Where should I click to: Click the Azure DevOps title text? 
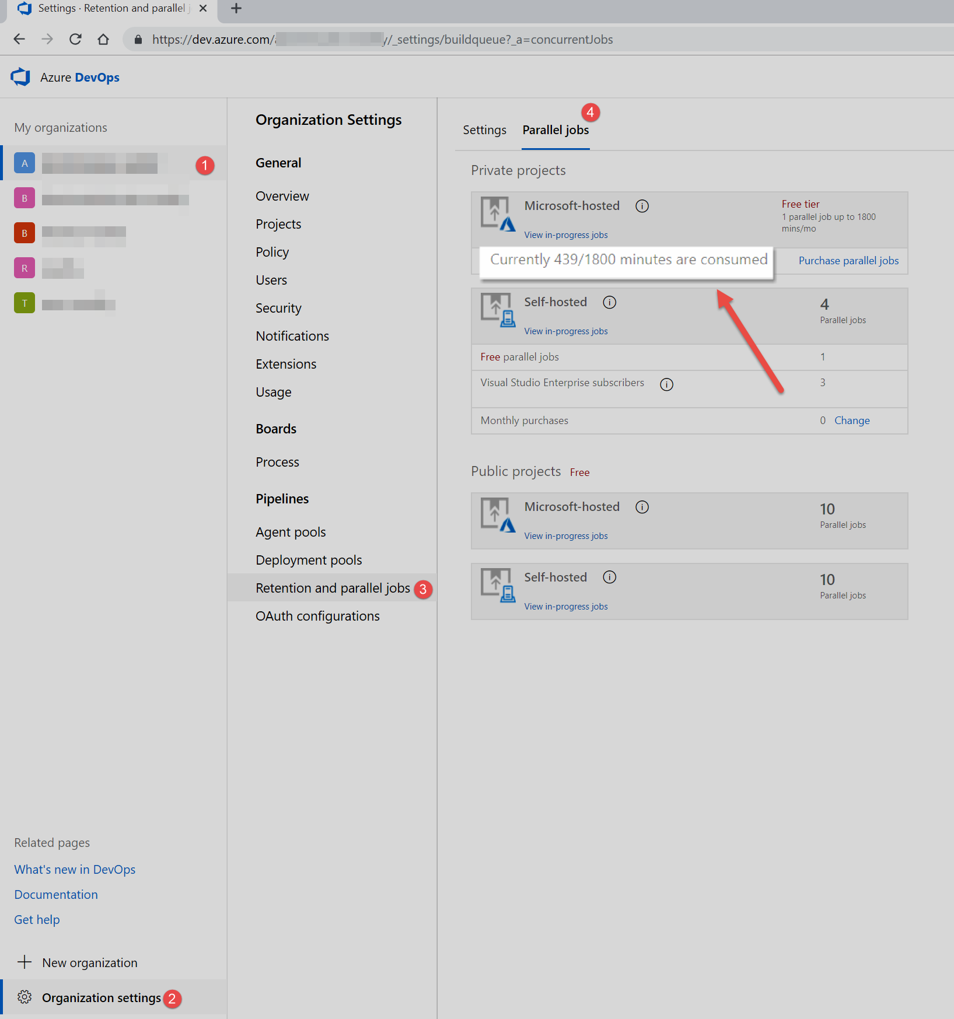tap(80, 77)
